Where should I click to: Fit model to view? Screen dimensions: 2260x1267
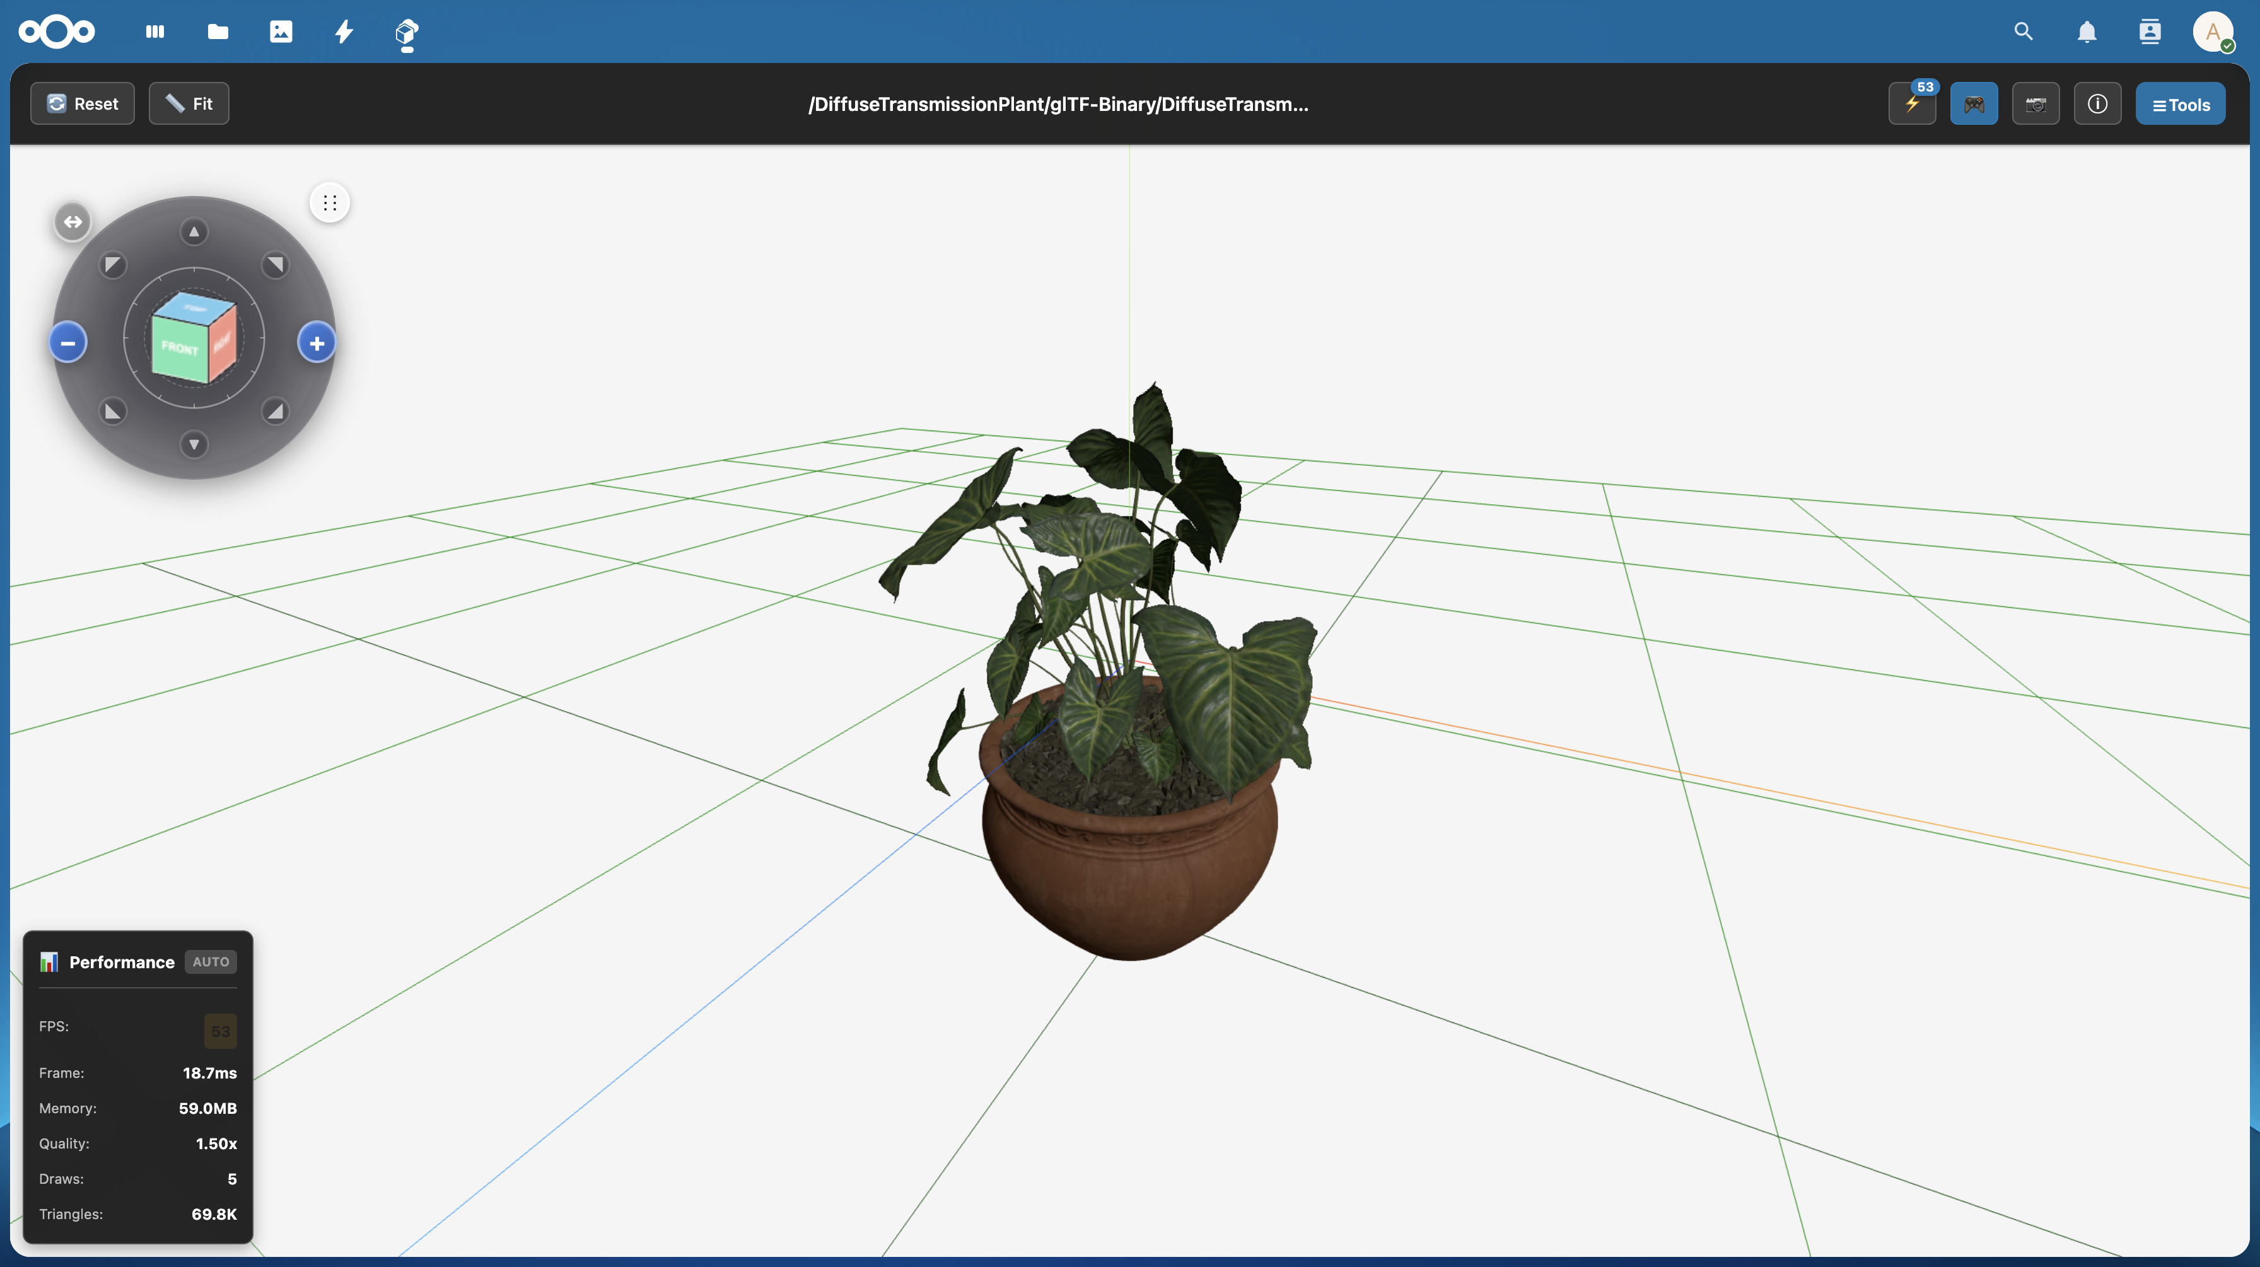pyautogui.click(x=189, y=105)
